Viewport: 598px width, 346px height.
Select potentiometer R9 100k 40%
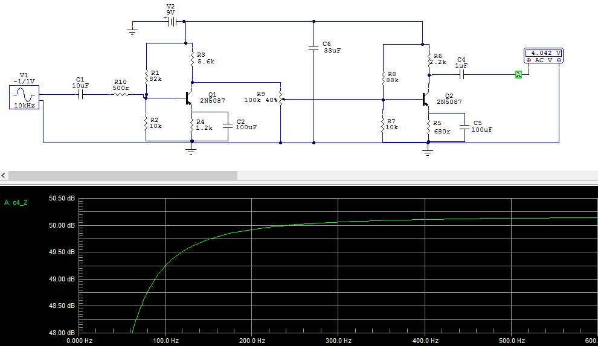tap(281, 100)
